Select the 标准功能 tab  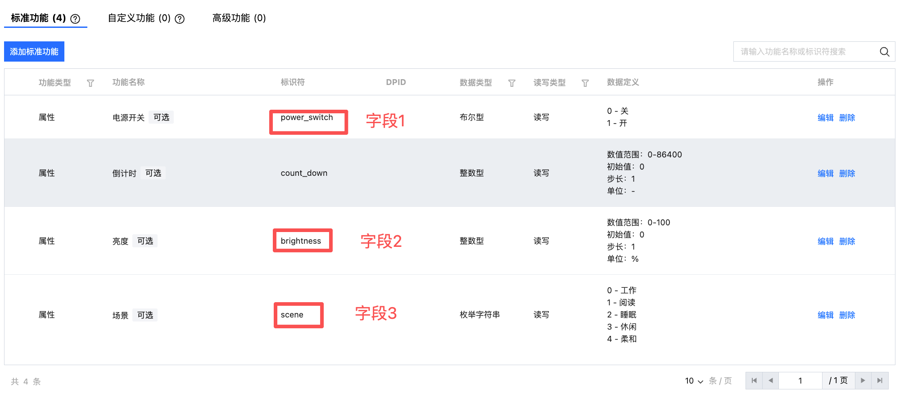(38, 18)
